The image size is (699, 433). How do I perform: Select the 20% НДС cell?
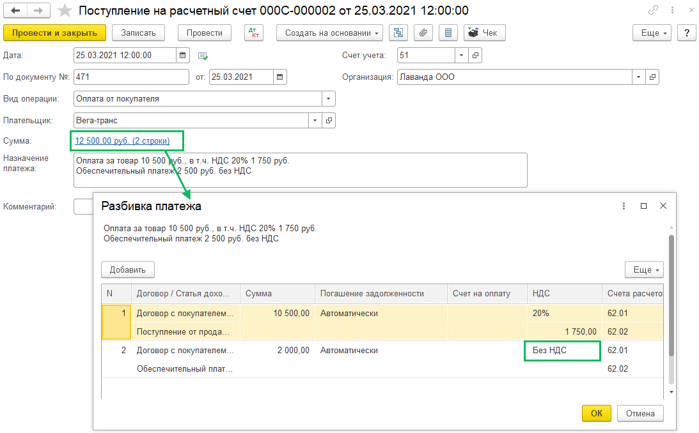point(564,314)
